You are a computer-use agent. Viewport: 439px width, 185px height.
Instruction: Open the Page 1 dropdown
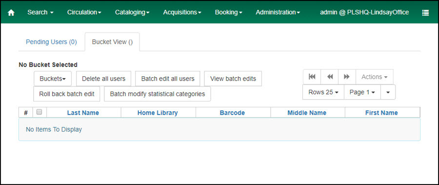point(362,92)
